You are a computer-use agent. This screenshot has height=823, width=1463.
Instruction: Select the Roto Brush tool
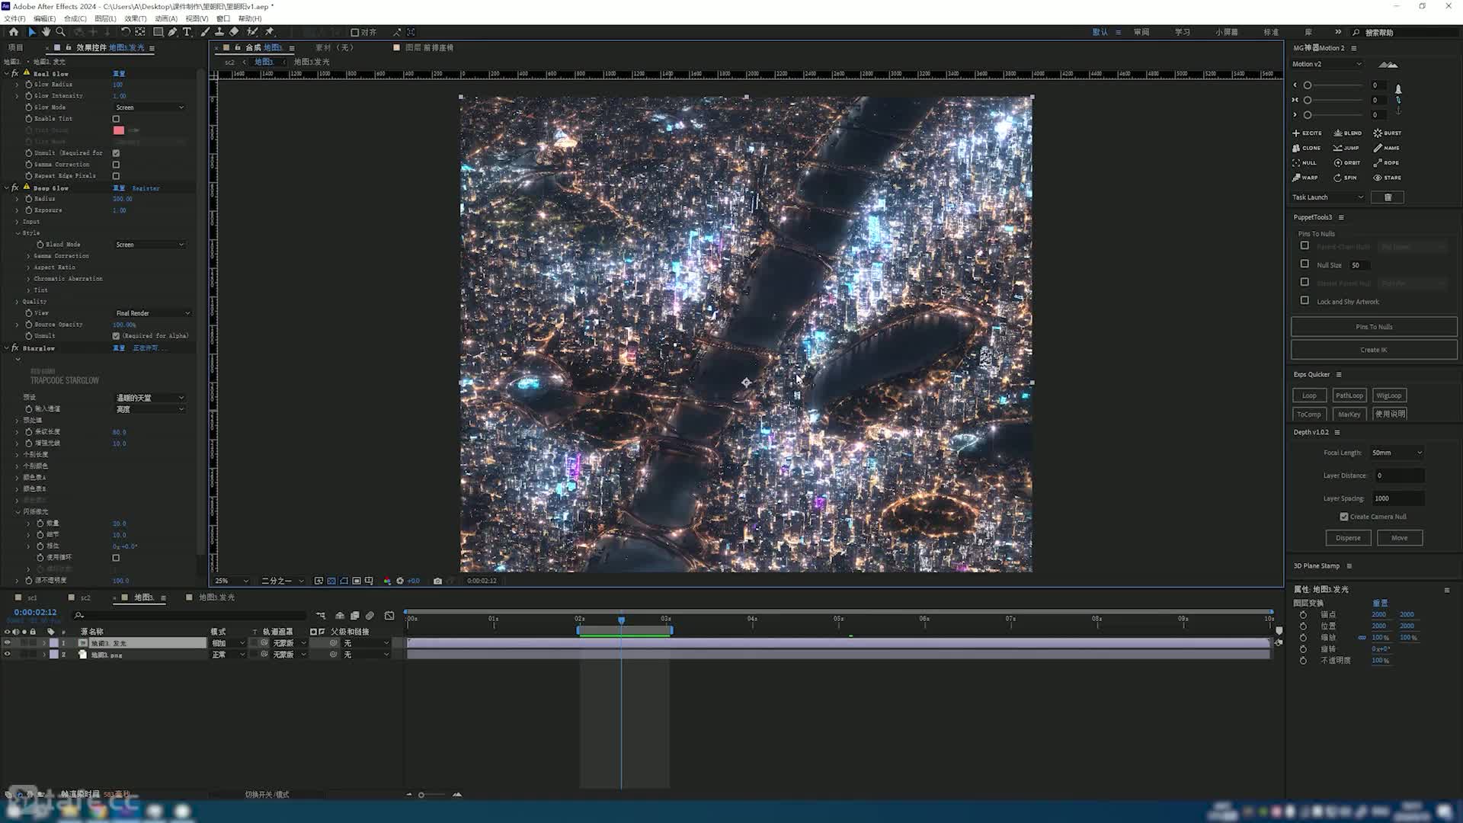click(252, 32)
